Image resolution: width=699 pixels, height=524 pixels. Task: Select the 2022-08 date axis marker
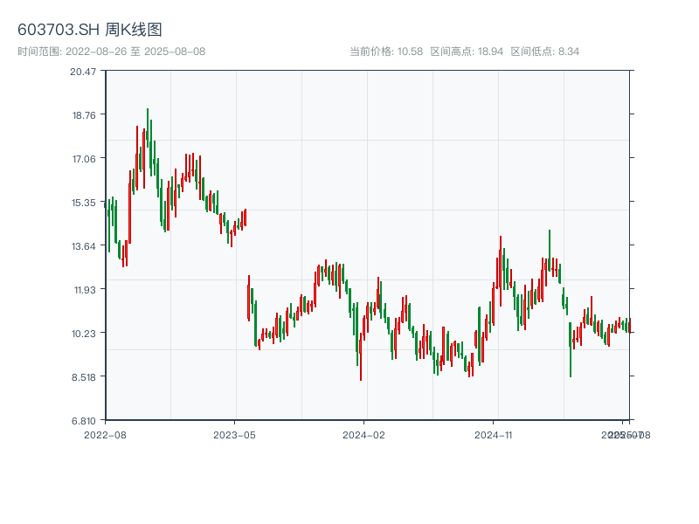(105, 434)
